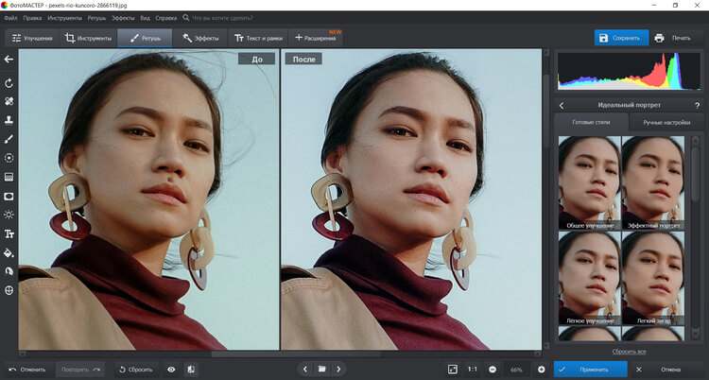Open folder icon in bottom navigation

coord(322,370)
